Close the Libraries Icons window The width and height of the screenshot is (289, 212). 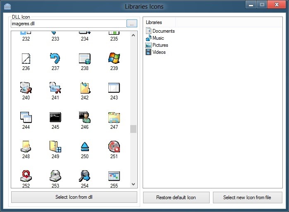(277, 5)
